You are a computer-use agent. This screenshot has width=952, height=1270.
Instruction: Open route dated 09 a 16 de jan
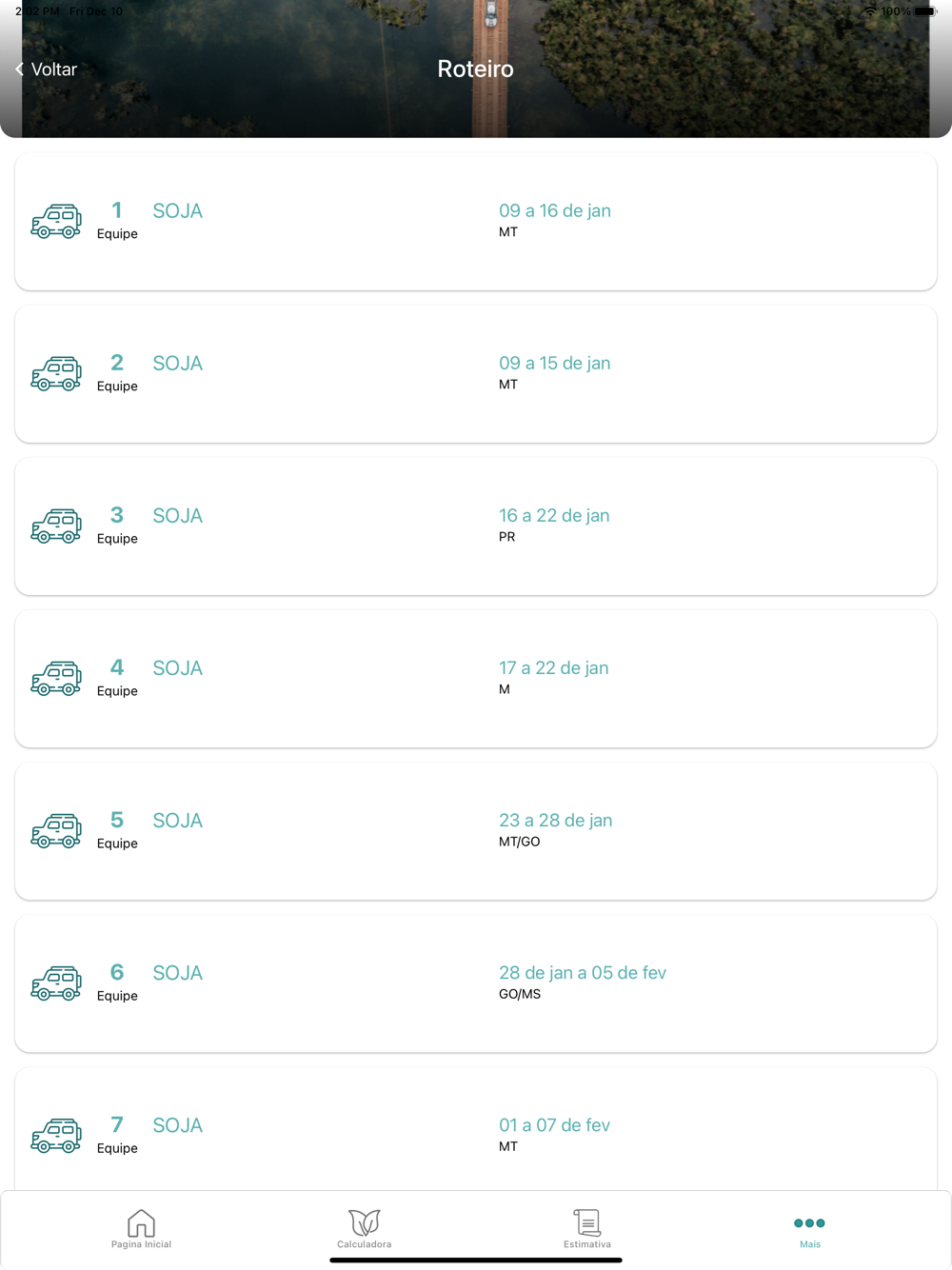pyautogui.click(x=476, y=221)
